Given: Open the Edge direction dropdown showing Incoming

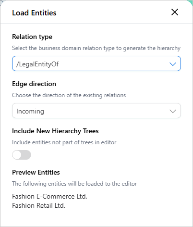Looking at the screenshot, I should coord(96,111).
